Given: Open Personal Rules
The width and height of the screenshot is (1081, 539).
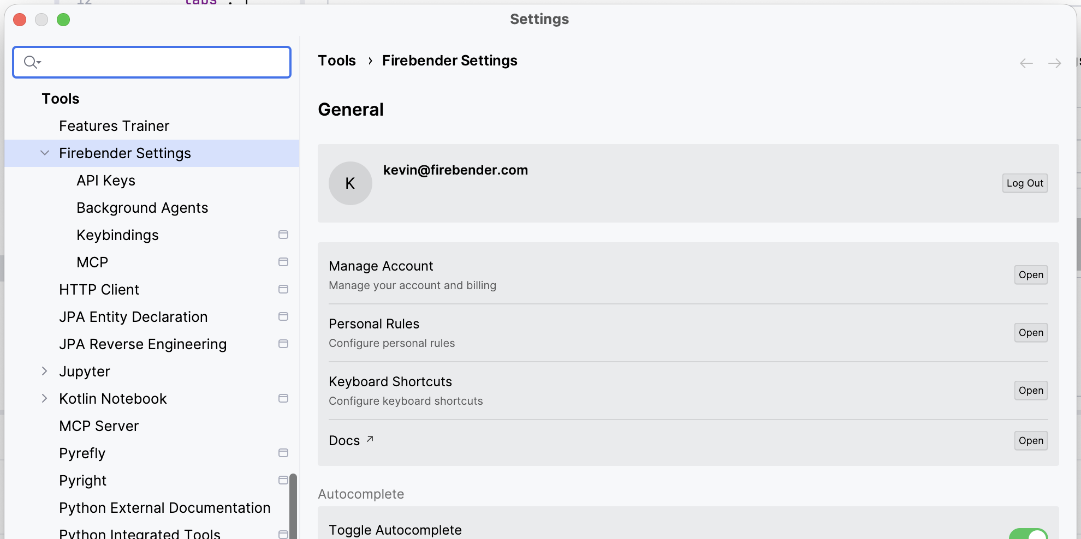Looking at the screenshot, I should (1031, 333).
